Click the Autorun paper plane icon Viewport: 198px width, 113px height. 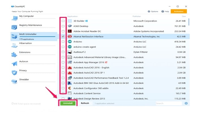click(x=14, y=64)
